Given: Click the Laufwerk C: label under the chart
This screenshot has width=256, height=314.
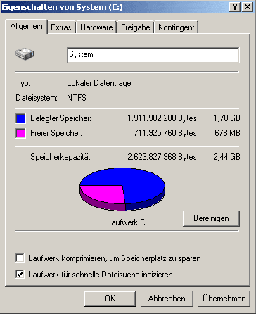Looking at the screenshot, I should tap(127, 222).
